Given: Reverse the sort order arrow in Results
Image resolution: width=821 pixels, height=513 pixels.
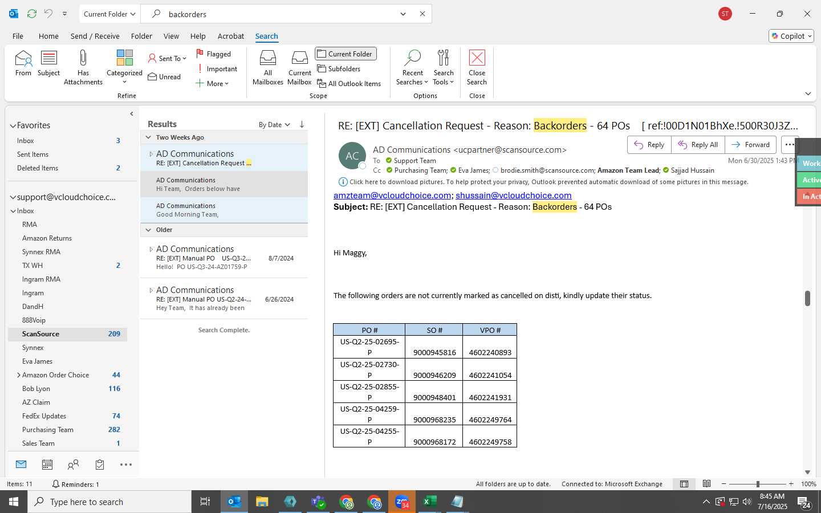Looking at the screenshot, I should point(302,124).
